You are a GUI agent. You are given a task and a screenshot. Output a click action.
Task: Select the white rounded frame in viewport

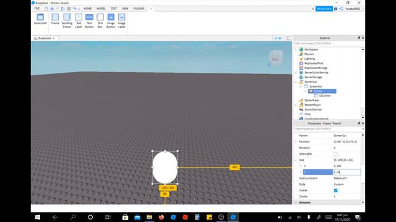point(165,167)
